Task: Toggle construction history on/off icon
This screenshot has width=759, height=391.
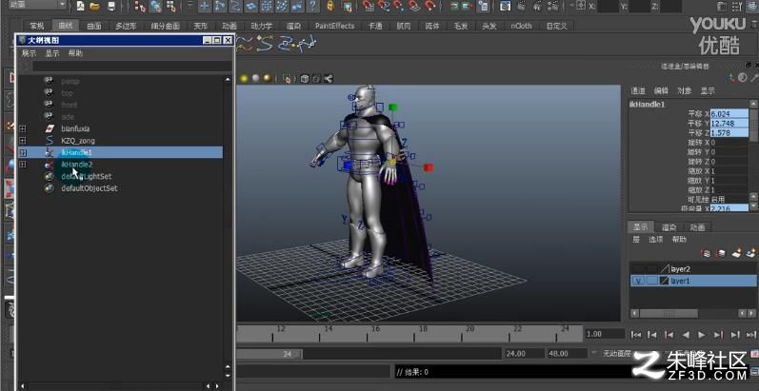Action: 484,6
